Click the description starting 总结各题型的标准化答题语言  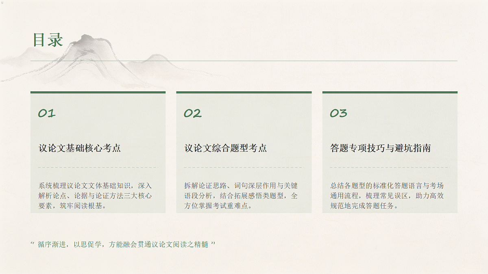coord(387,196)
